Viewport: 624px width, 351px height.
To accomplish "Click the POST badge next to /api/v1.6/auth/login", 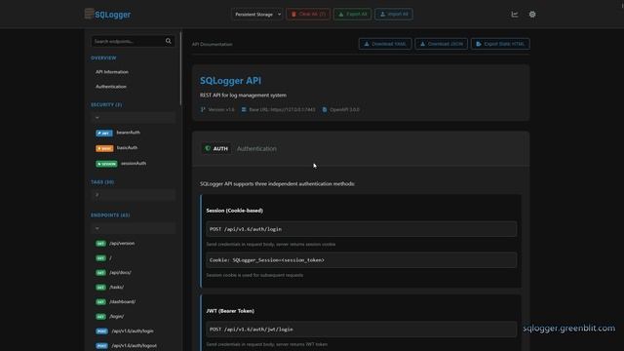I will pos(101,331).
